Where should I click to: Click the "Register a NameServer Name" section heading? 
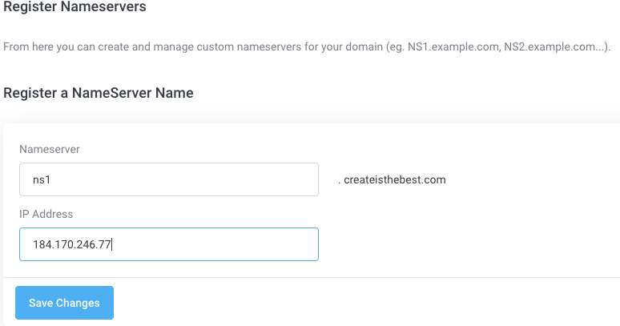tap(99, 93)
